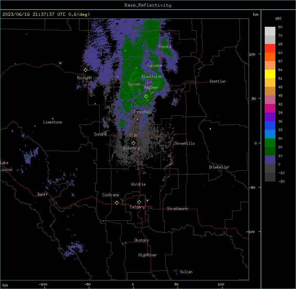296x289 pixels.
Task: Click the yellow v marker east of Calgary
Action: click(147, 200)
